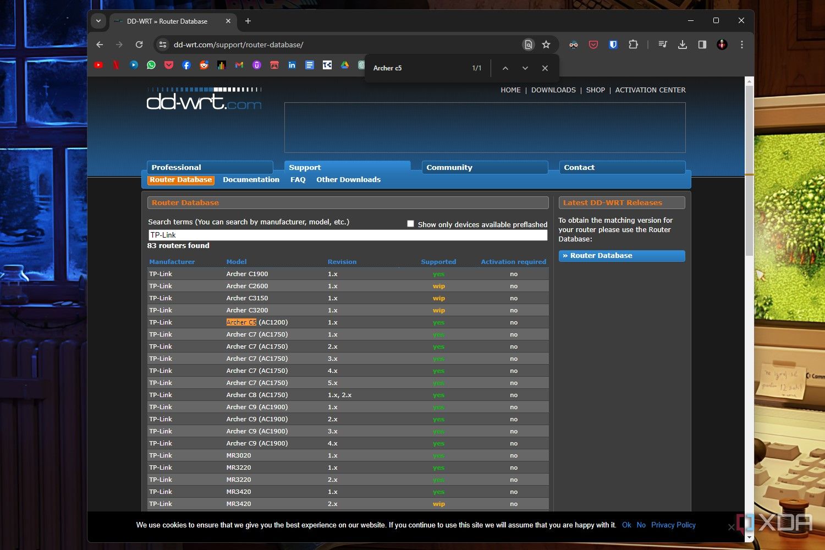Open the Downloads icon in toolbar

click(x=683, y=45)
